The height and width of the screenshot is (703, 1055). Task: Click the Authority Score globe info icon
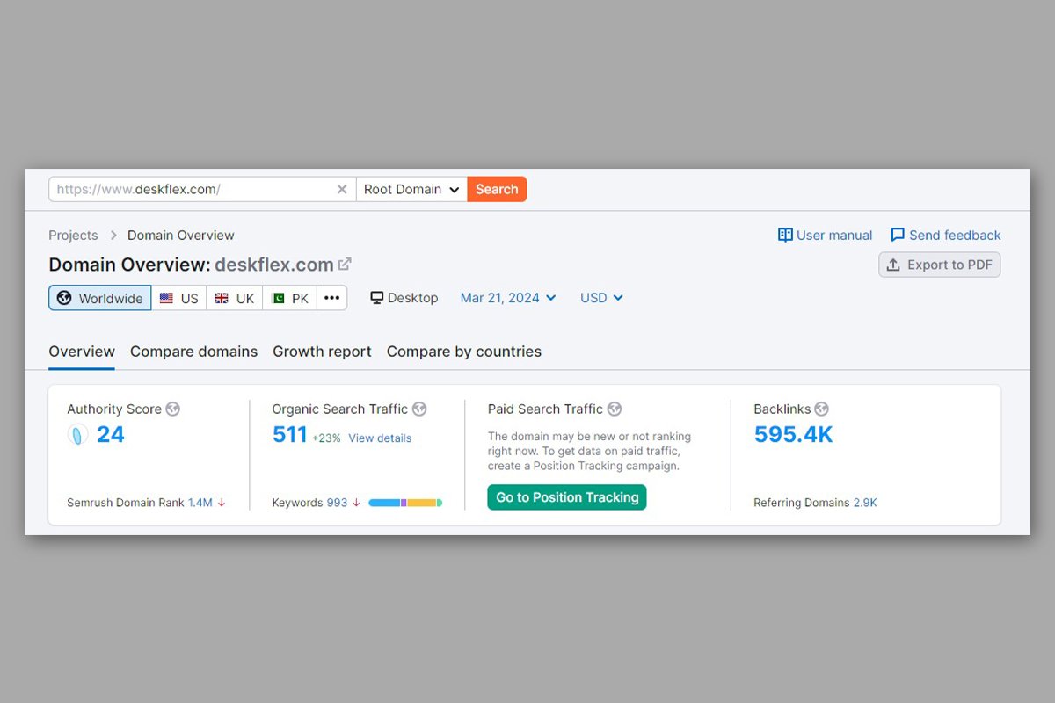pos(173,409)
